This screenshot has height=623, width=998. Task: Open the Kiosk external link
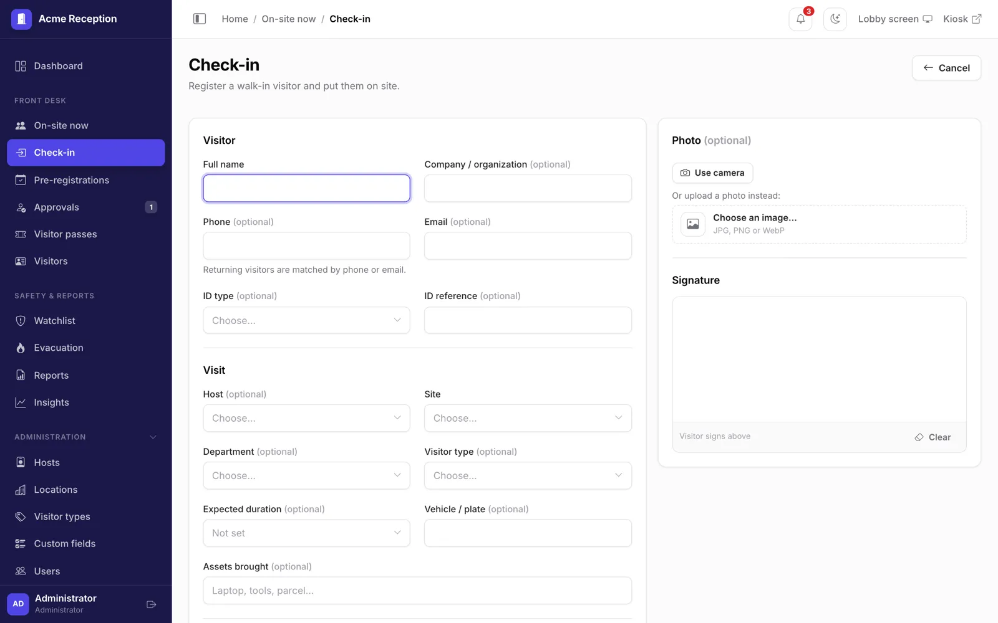click(962, 19)
